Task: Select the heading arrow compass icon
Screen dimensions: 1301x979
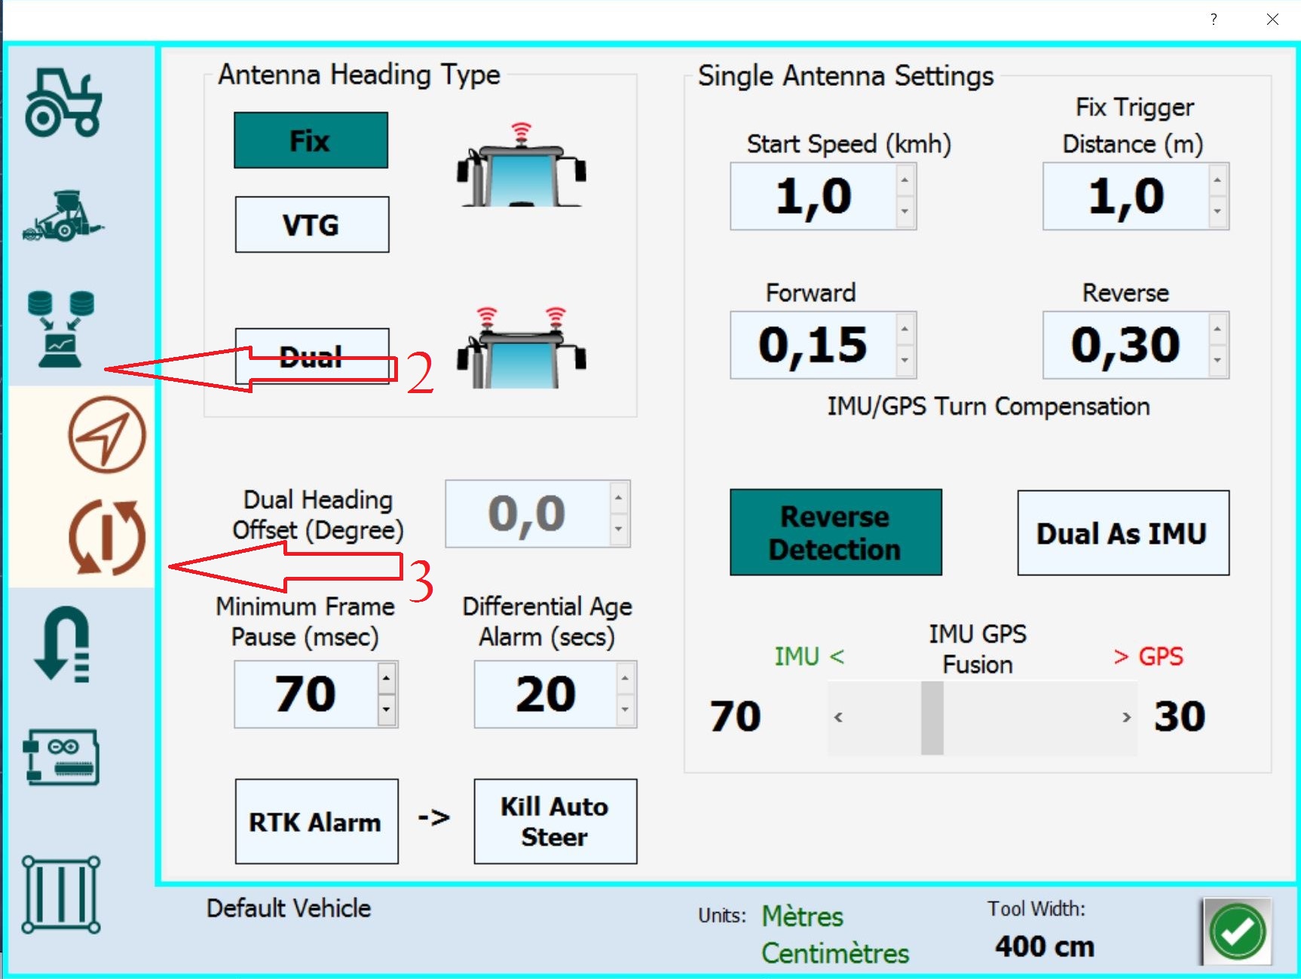Action: pos(107,435)
